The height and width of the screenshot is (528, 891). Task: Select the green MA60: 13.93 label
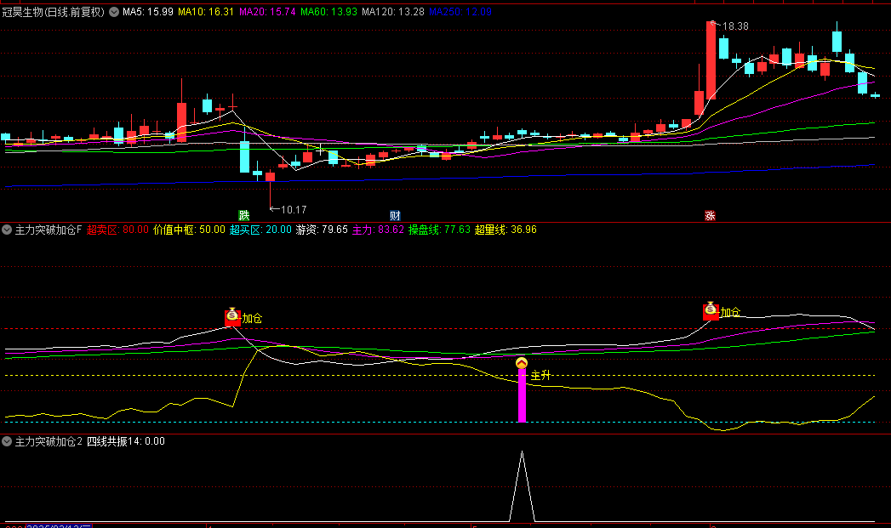click(328, 11)
